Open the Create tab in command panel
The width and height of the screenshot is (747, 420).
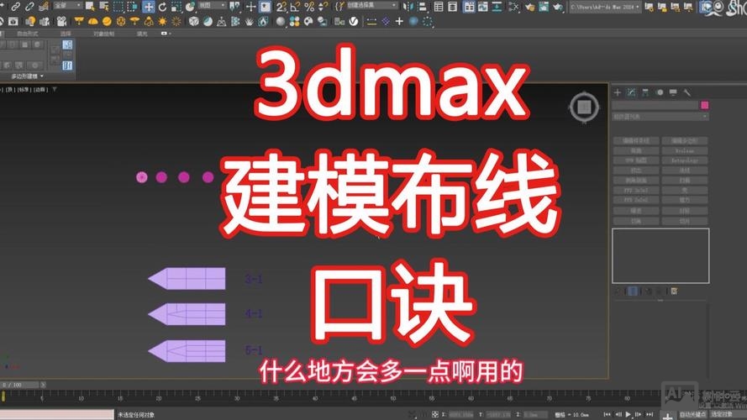click(x=618, y=92)
